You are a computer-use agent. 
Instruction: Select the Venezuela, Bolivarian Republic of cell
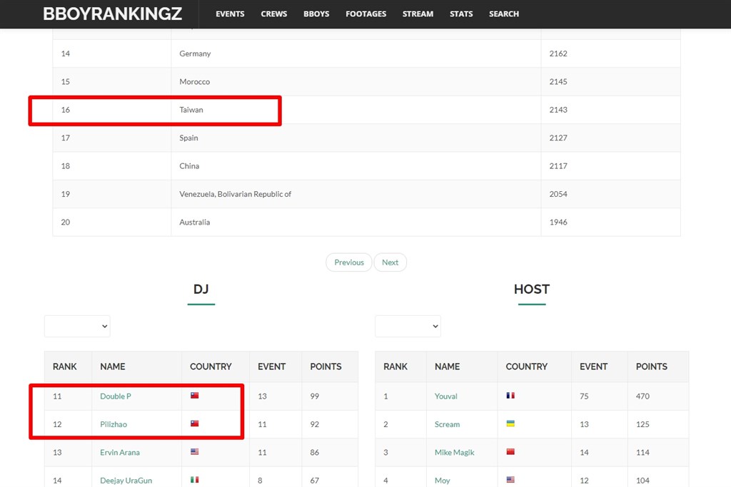click(x=356, y=194)
